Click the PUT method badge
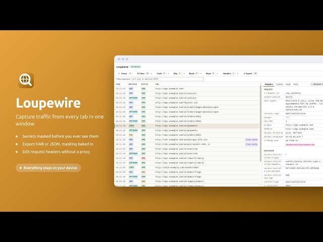Viewport: 323px width, 242px height. click(131, 135)
